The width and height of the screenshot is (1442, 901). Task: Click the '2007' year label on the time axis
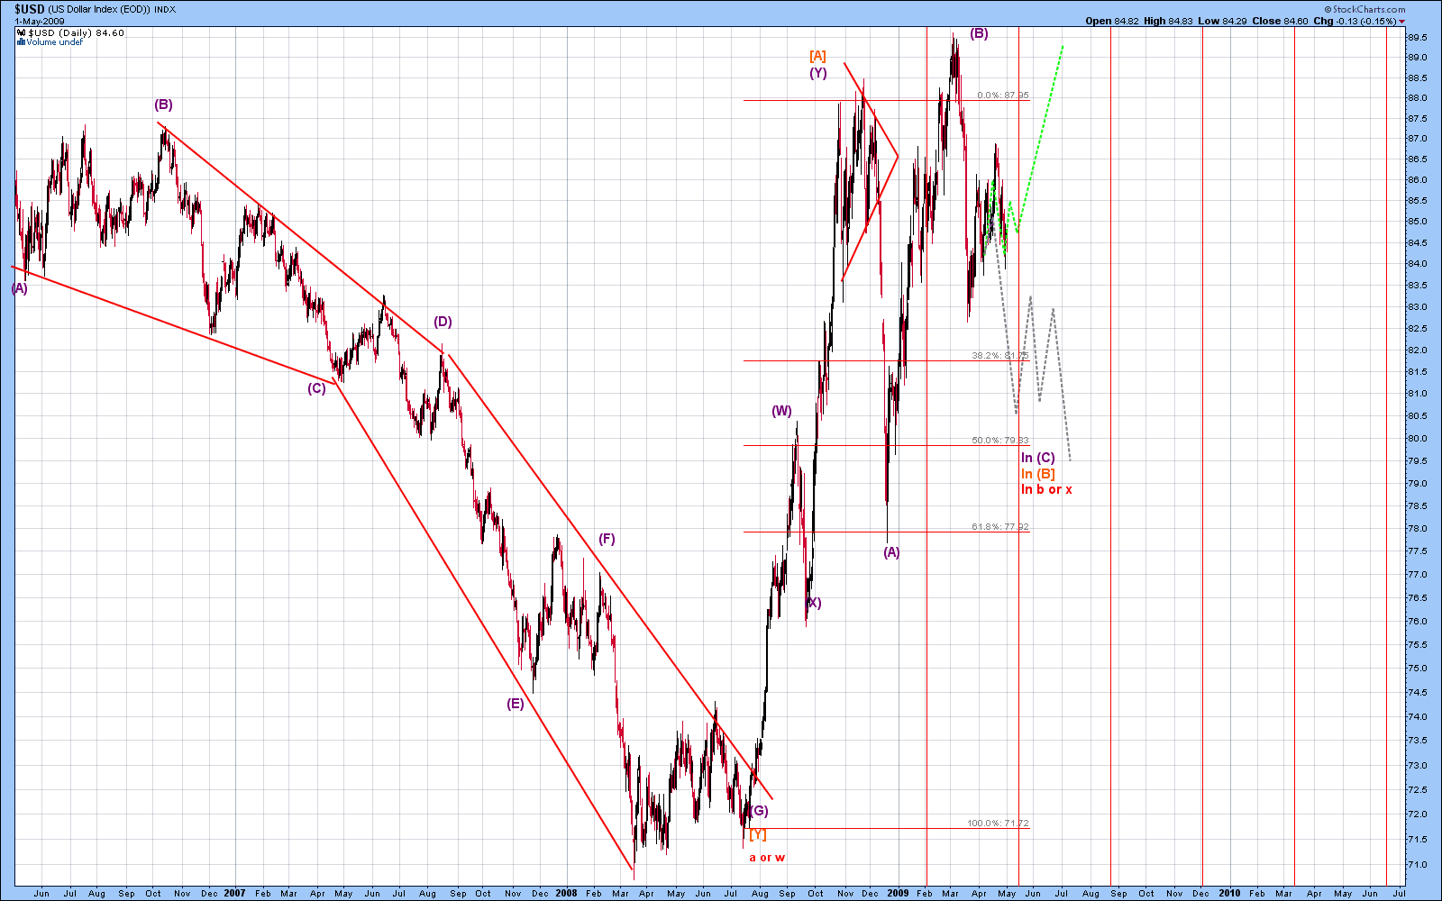(234, 894)
